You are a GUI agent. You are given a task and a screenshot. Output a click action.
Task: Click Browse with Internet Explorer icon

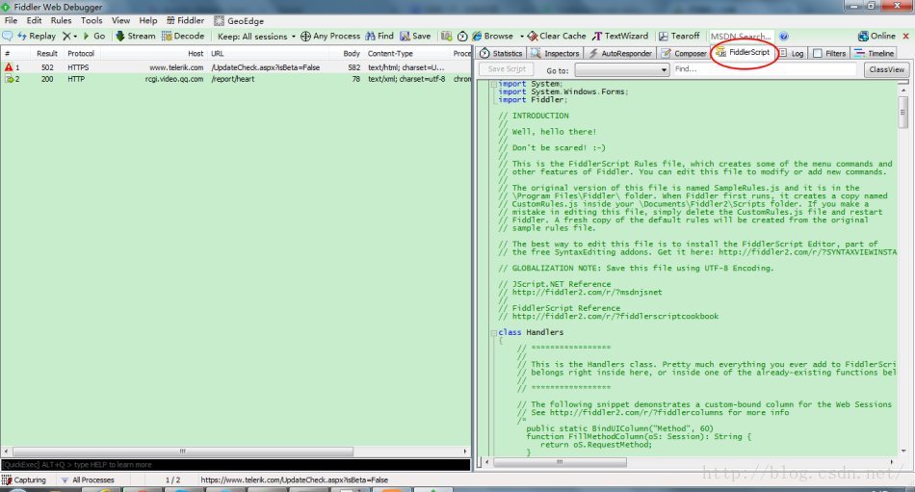(x=492, y=37)
